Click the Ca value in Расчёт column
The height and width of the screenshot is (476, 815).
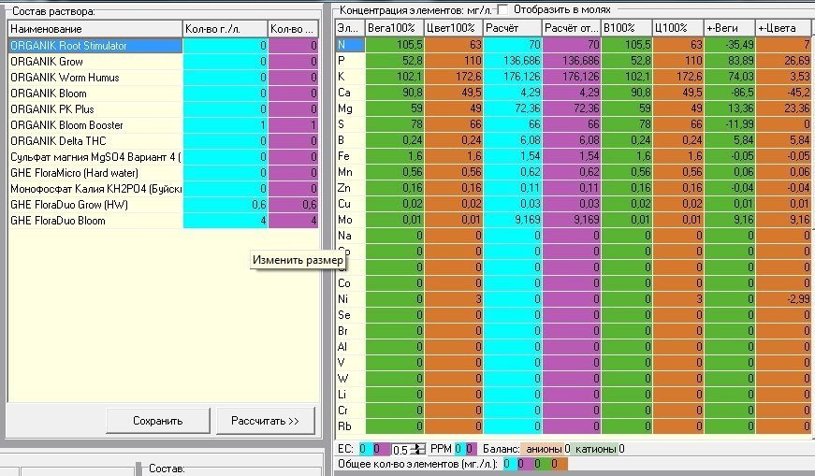pyautogui.click(x=513, y=93)
